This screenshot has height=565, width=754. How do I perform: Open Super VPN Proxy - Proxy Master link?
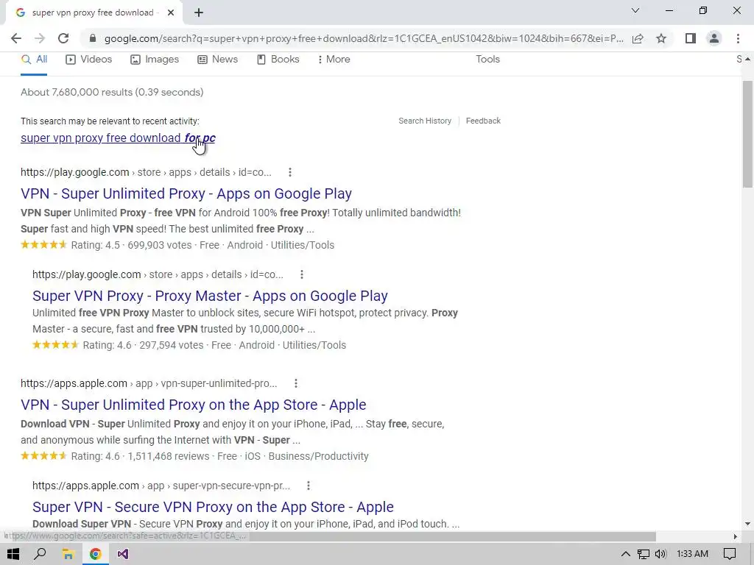click(210, 296)
